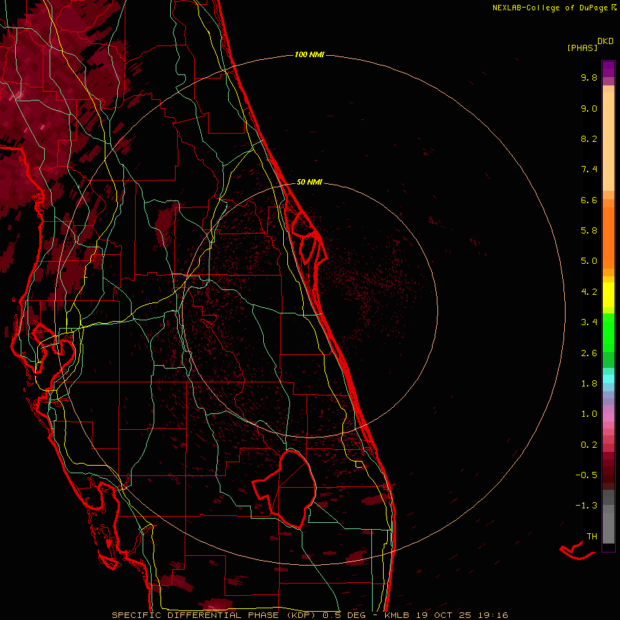The width and height of the screenshot is (620, 620).
Task: Click the 7.4 value on the color scale
Action: 589,169
